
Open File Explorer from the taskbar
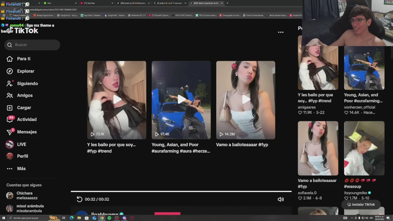[x=79, y=218]
